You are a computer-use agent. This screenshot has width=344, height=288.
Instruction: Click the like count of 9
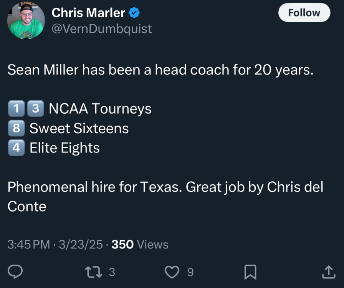pos(190,272)
